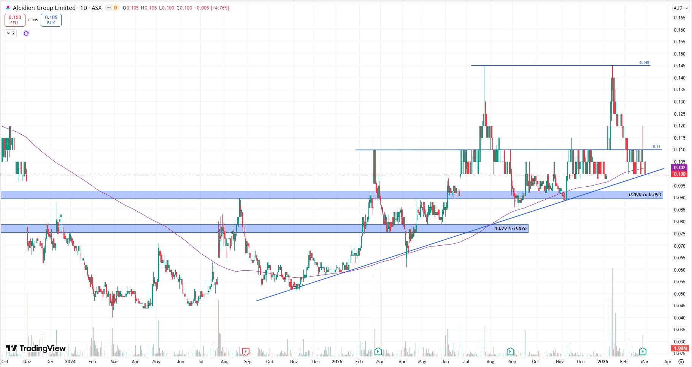Select the 0.090 to 0.093 zone label
692x367 pixels.
tap(645, 195)
